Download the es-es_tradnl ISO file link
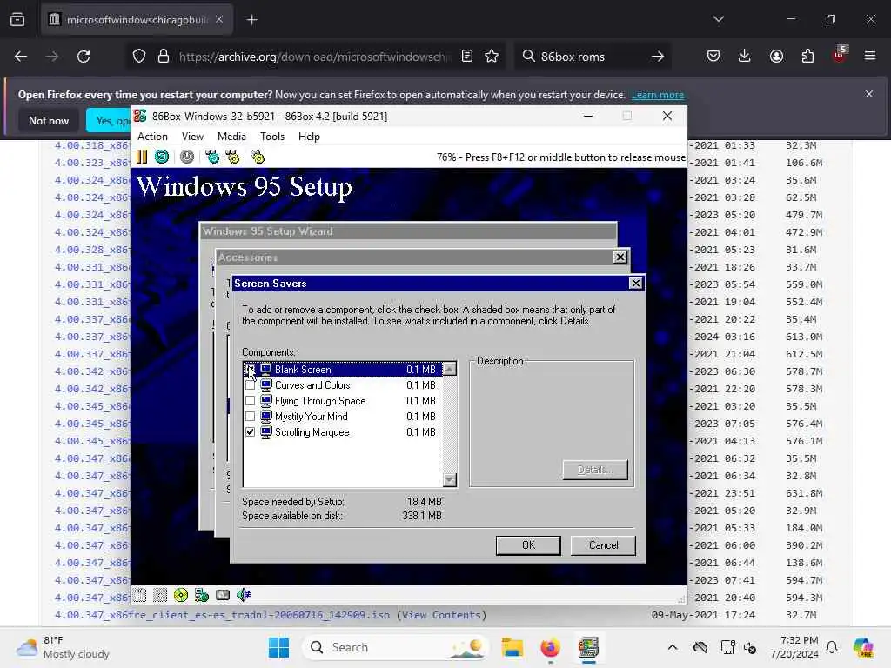891x668 pixels. point(222,615)
